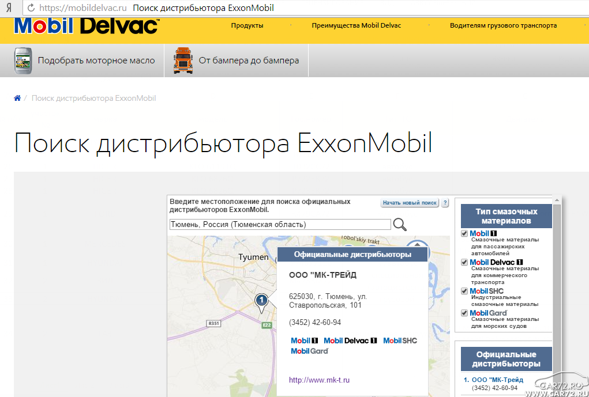Click the address 625030, г. Тюмень text
Viewport: 589px width, 397px height.
[x=328, y=301]
